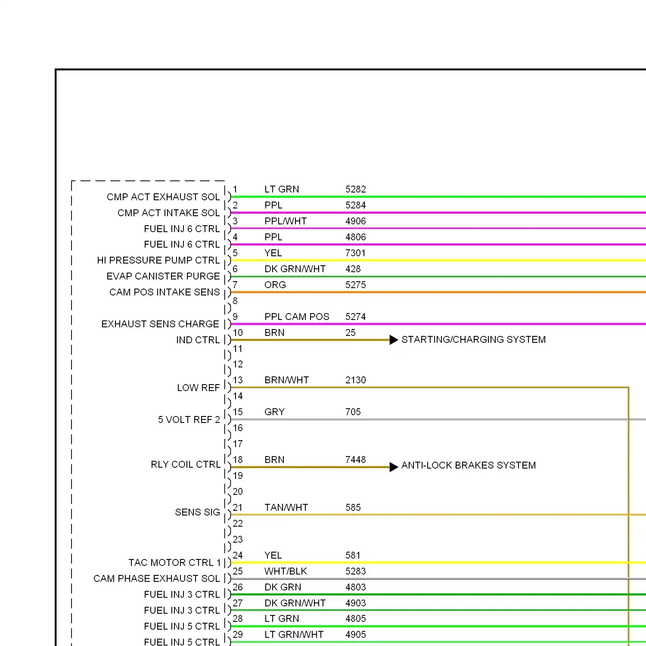Click the CMP ACT INTAKE SOL label
646x646 pixels.
tap(168, 213)
